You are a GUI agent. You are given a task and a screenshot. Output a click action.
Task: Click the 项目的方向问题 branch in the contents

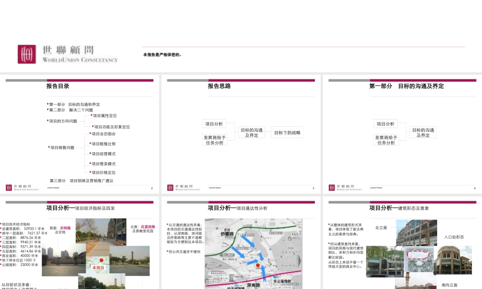point(63,121)
